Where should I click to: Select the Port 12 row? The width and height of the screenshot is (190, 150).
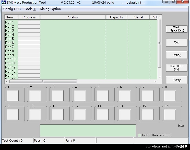click(x=81, y=67)
